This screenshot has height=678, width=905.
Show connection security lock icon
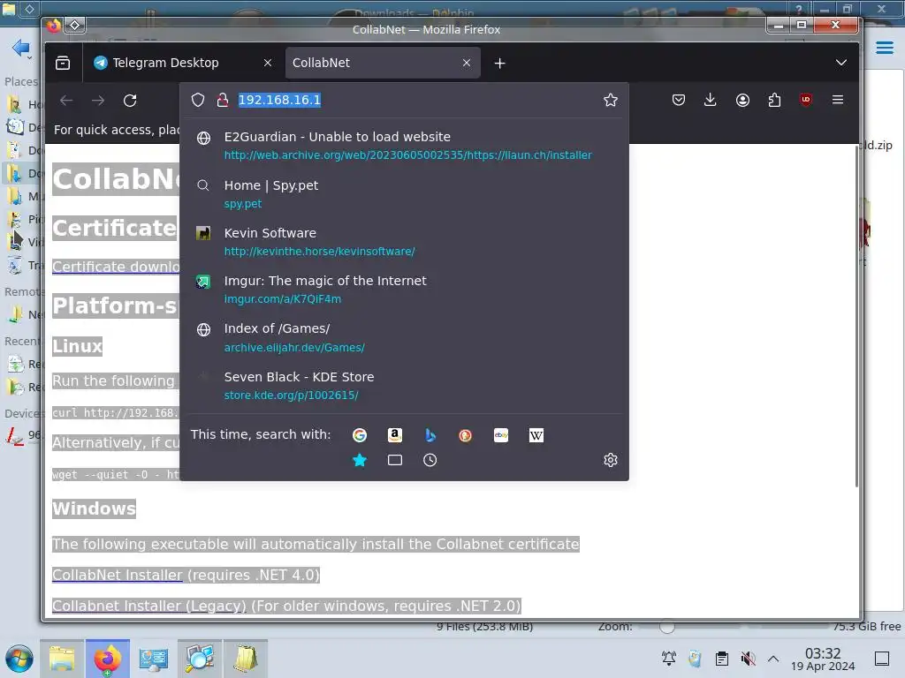click(222, 100)
